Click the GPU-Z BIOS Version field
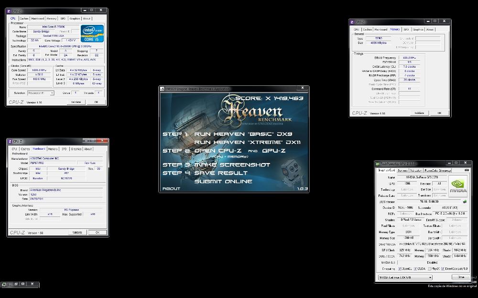Viewport: 478px width, 298px height. click(429, 202)
